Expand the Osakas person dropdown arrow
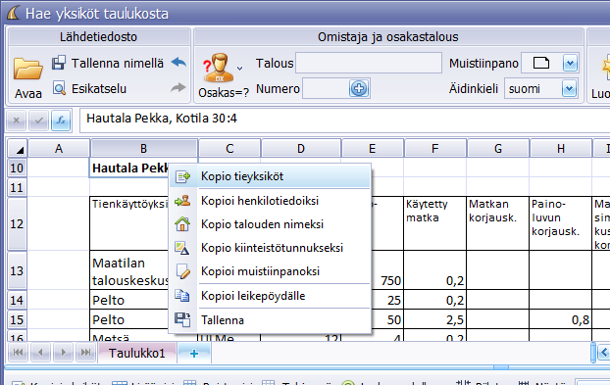610x385 pixels. 240,69
